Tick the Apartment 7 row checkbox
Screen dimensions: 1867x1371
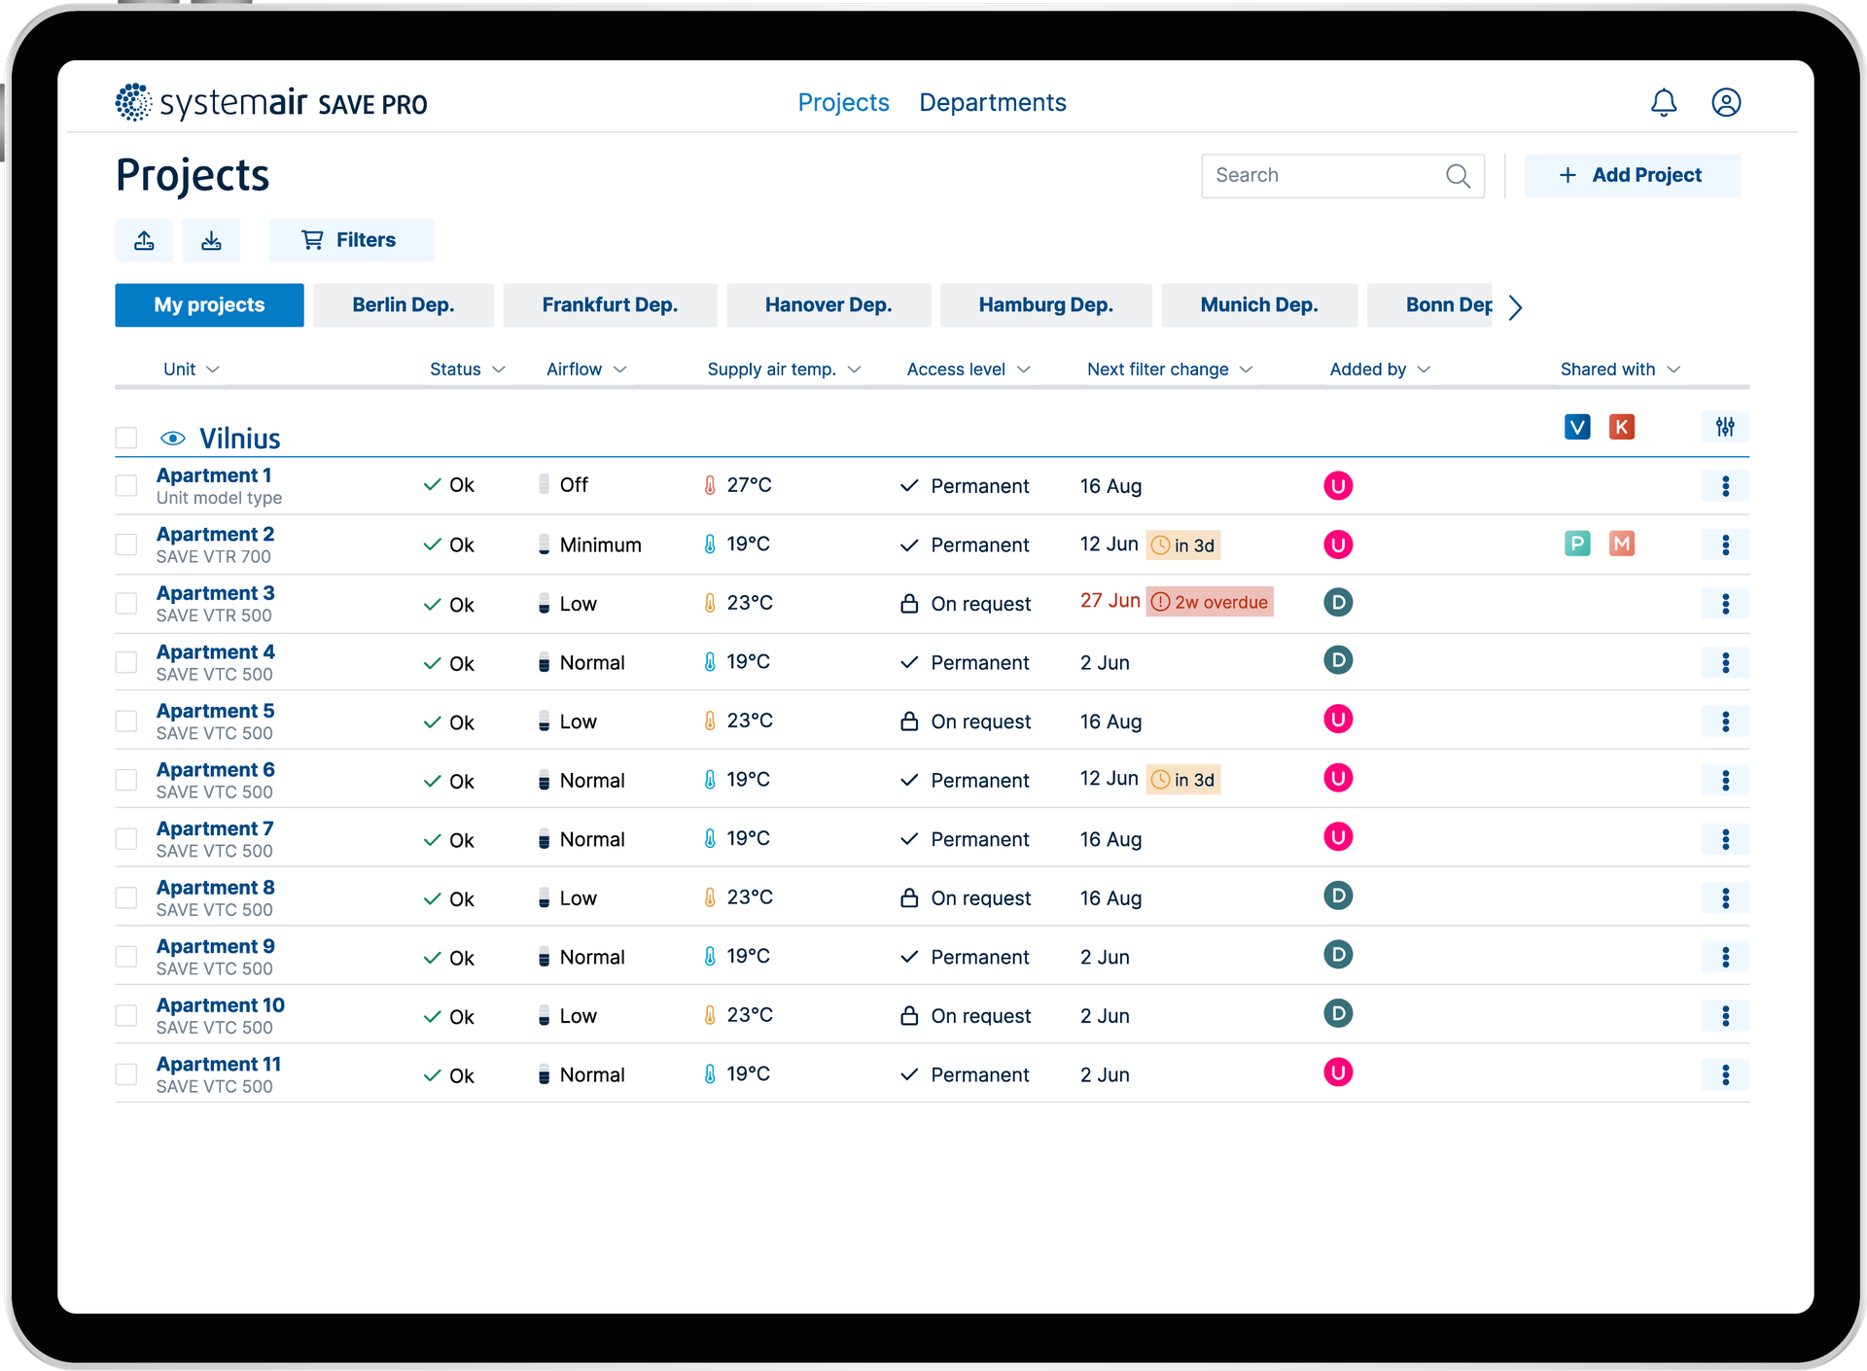pos(126,839)
